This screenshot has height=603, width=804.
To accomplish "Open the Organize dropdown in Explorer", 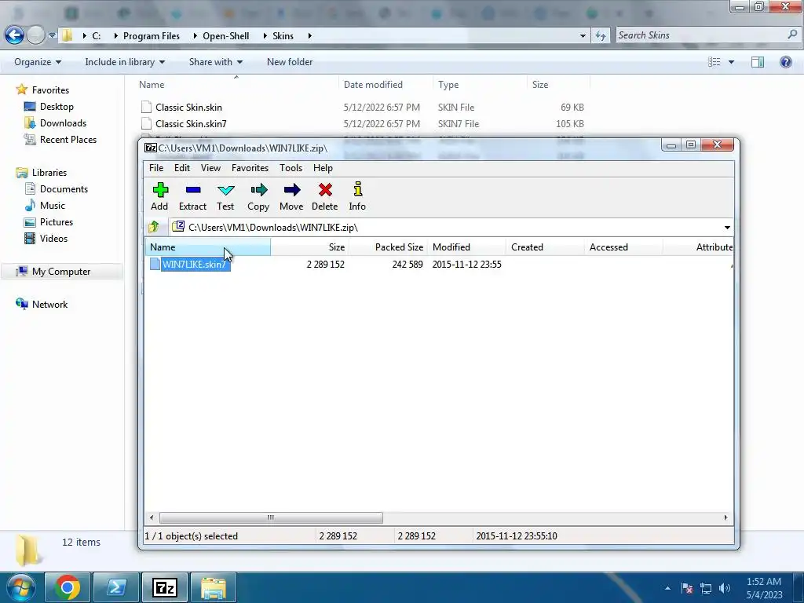I will click(x=38, y=62).
